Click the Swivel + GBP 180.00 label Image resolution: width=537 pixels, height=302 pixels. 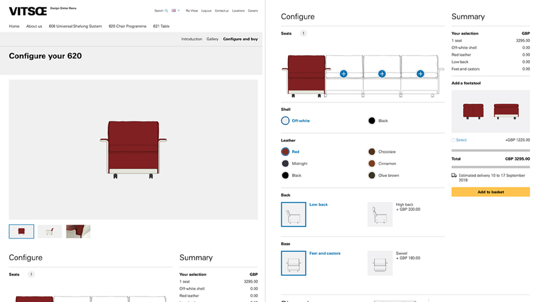click(408, 256)
